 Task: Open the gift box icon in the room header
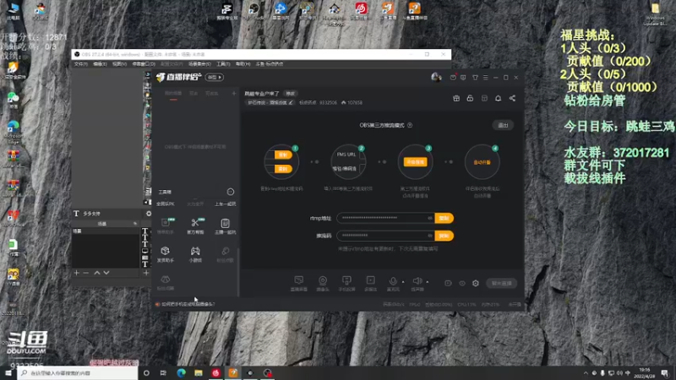[x=456, y=98]
